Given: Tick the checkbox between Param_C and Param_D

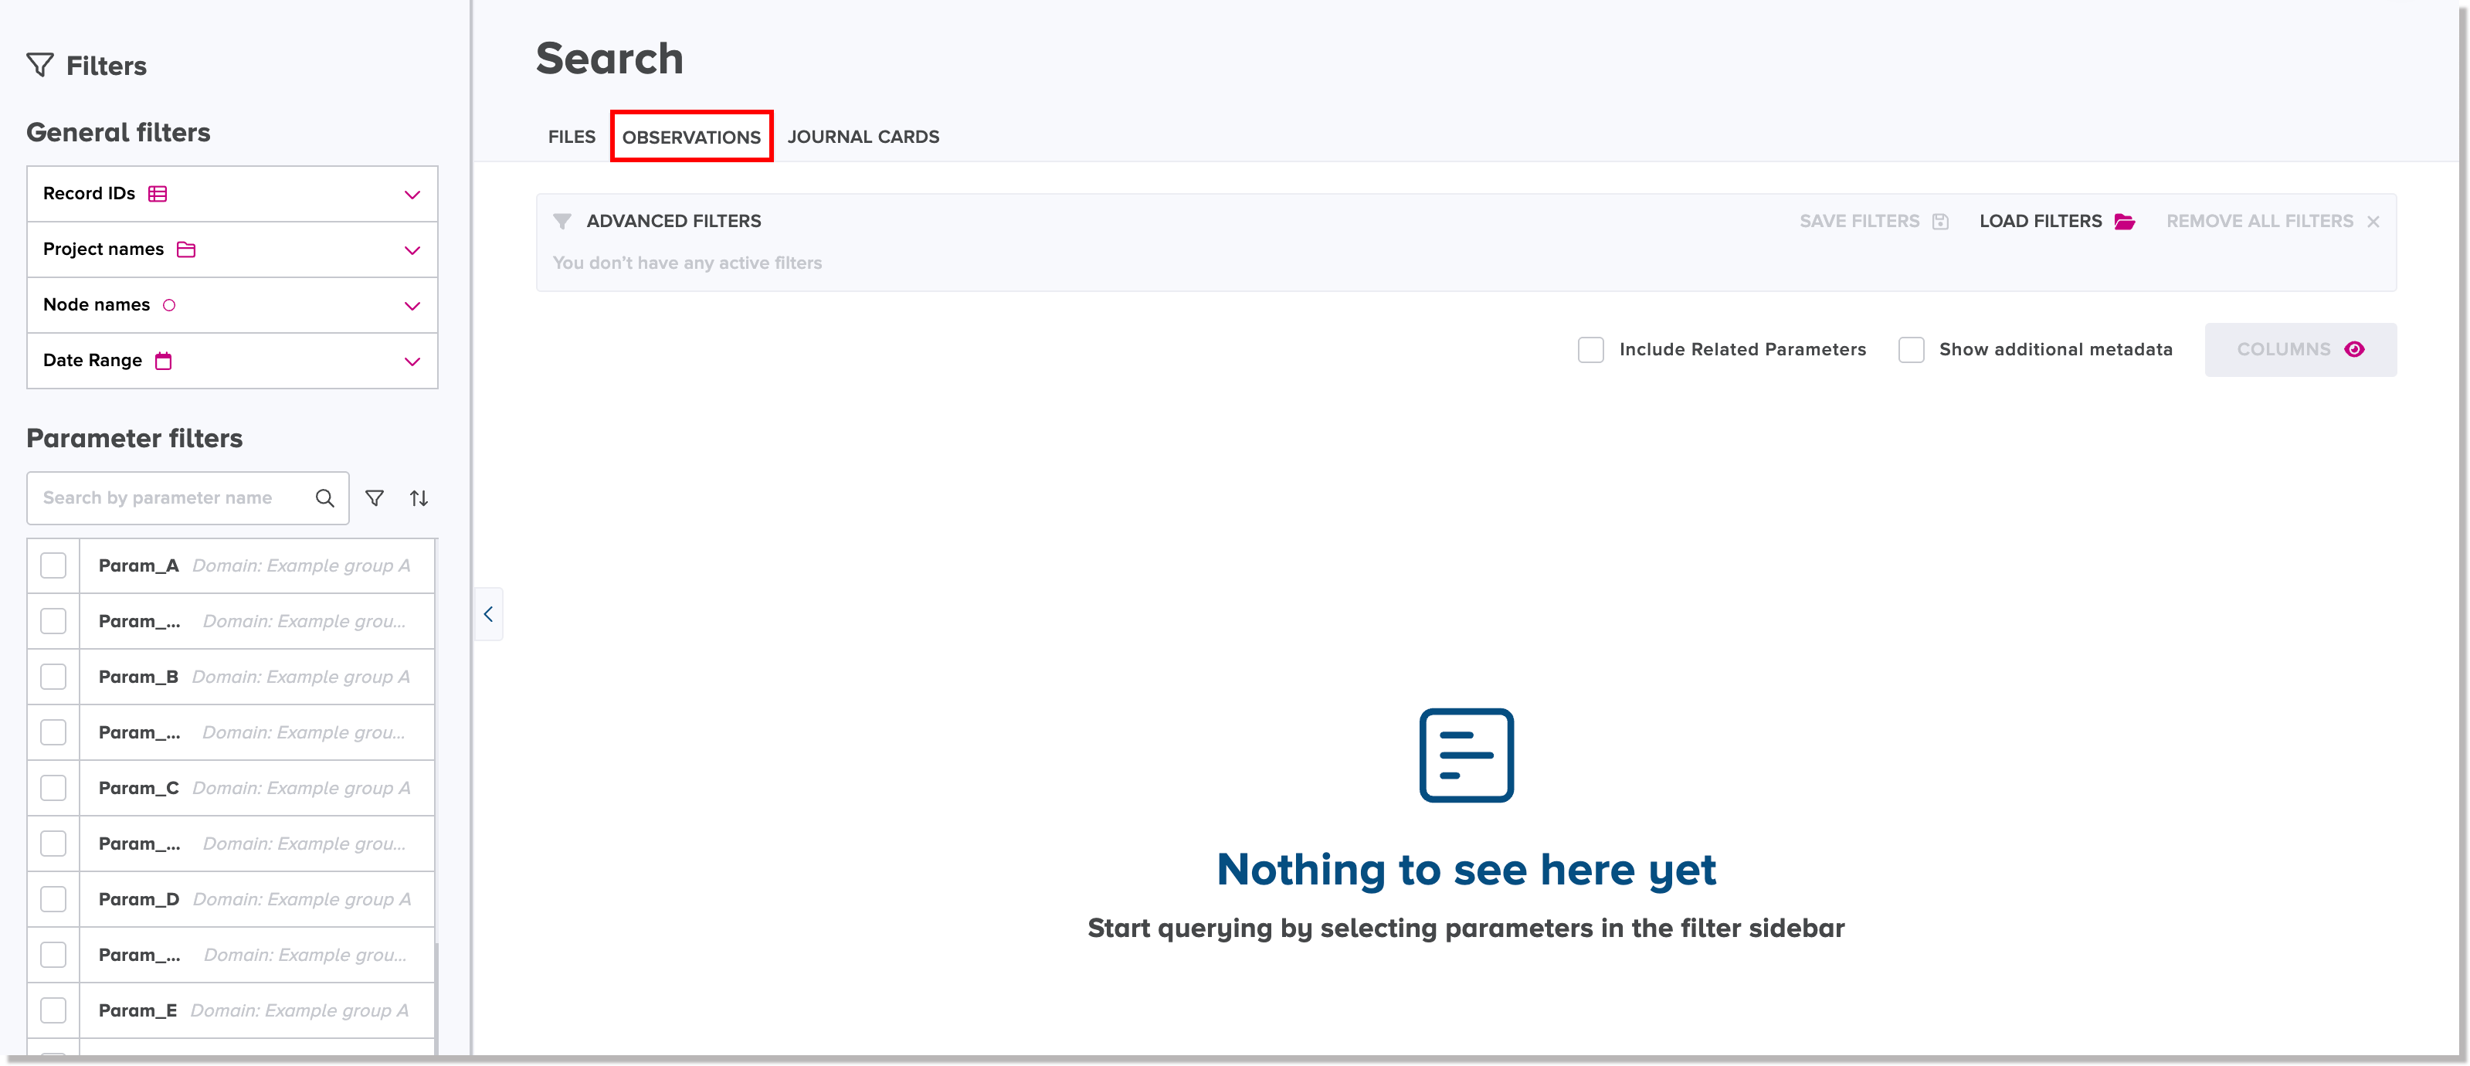Looking at the screenshot, I should [x=54, y=844].
